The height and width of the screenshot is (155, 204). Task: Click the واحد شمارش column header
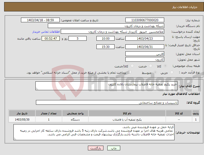click(75, 113)
